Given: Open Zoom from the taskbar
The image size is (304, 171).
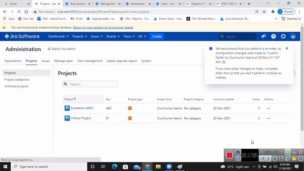Looking at the screenshot, I should tap(169, 167).
